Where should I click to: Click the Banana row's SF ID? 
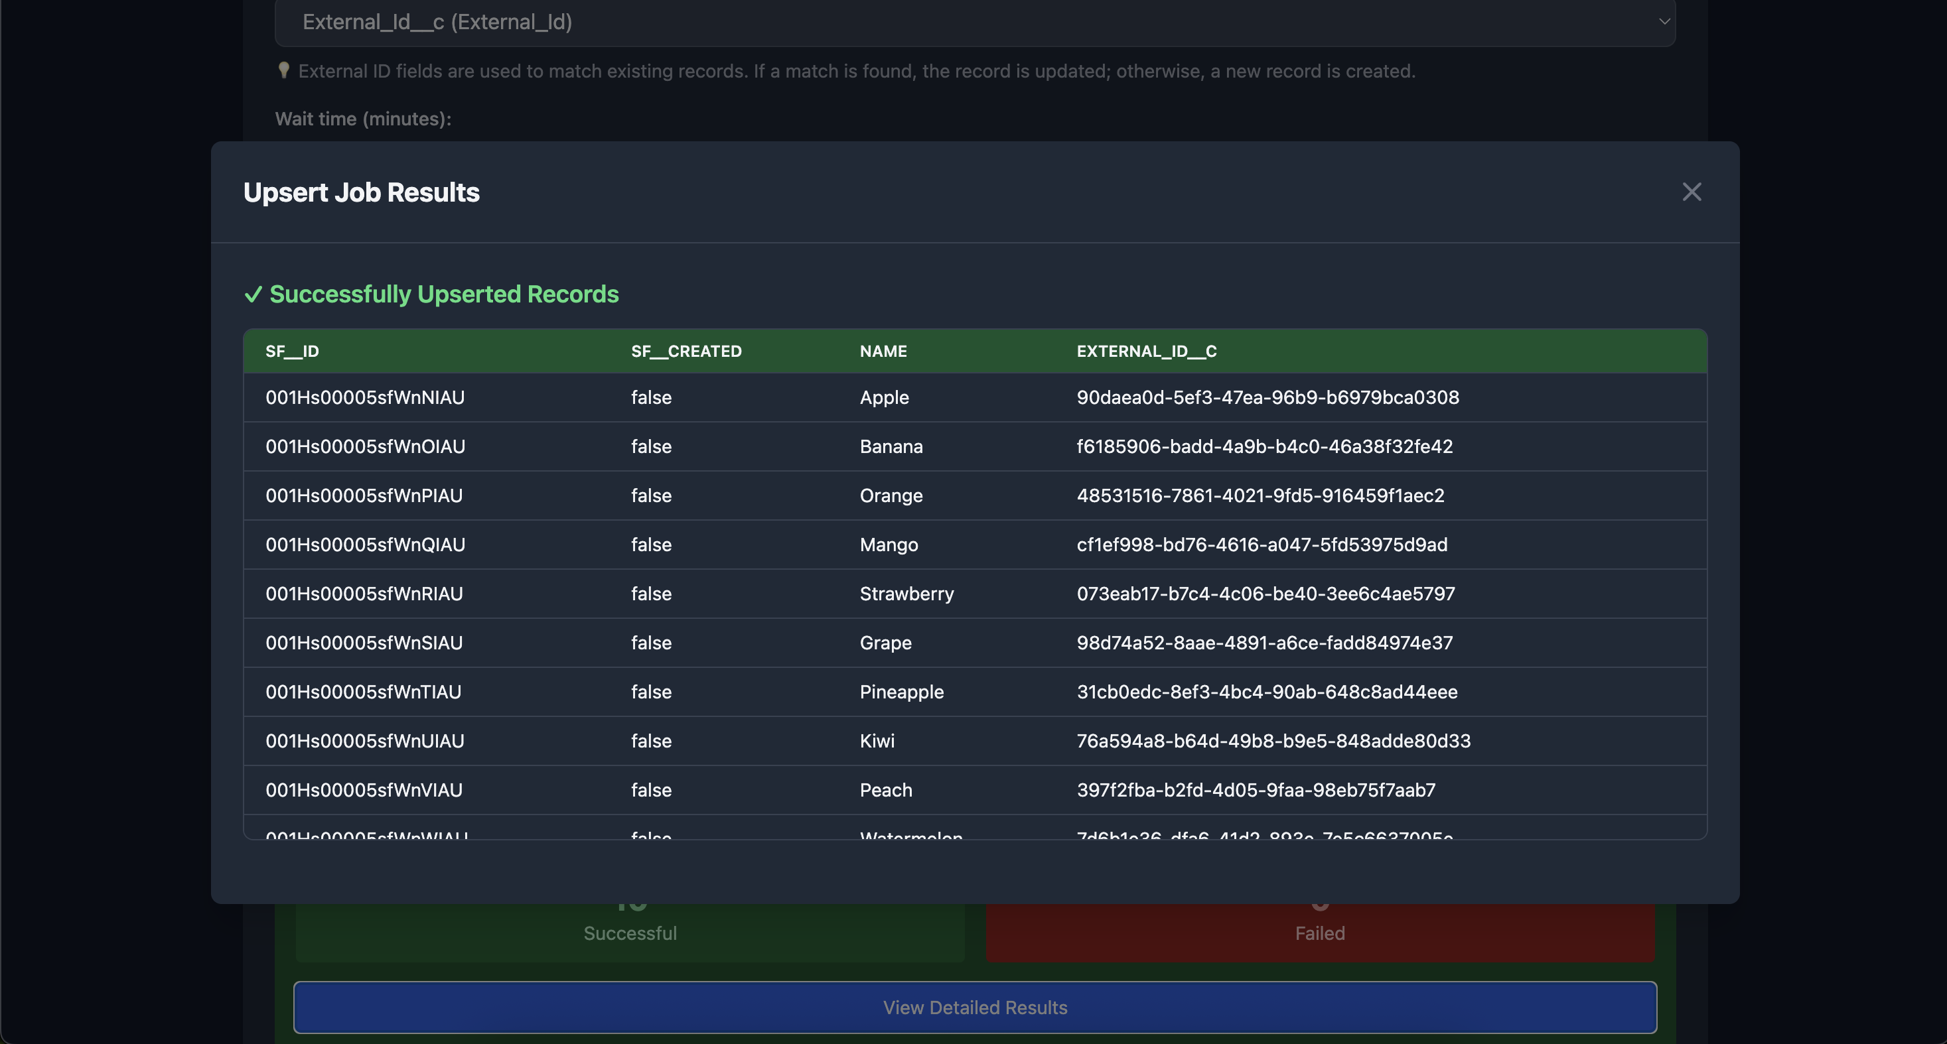click(365, 446)
